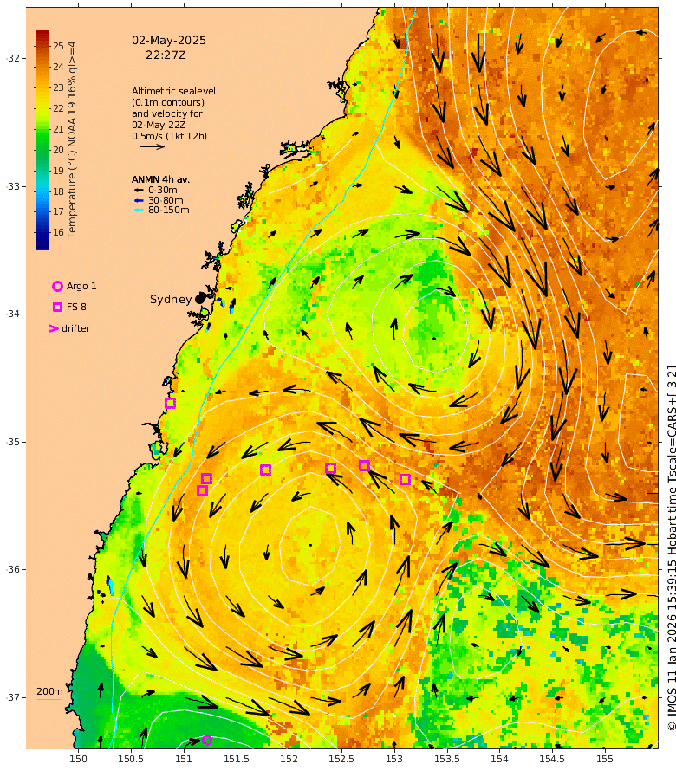Screen dimensions: 676x771
Task: Click the time text 22:27Z
Action: [x=166, y=55]
